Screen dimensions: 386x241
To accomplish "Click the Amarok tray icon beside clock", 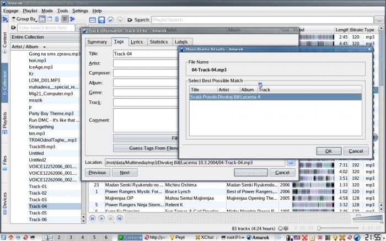I will coord(357,237).
